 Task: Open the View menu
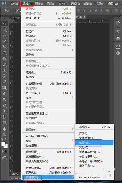100,4
